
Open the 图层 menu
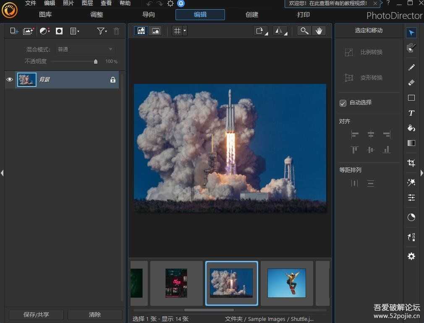click(x=87, y=3)
